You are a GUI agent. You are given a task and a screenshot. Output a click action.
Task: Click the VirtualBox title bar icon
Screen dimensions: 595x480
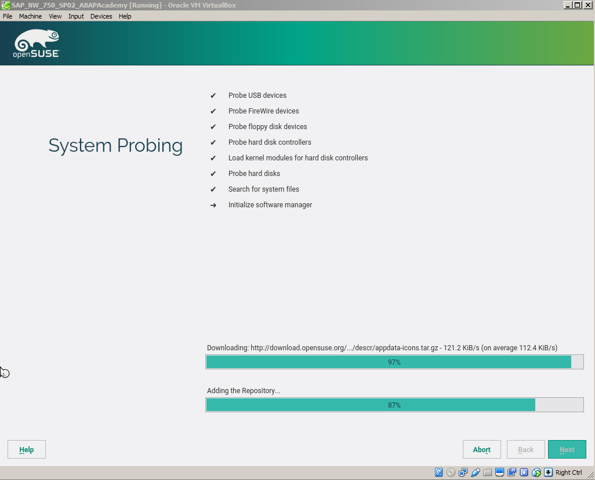click(6, 5)
